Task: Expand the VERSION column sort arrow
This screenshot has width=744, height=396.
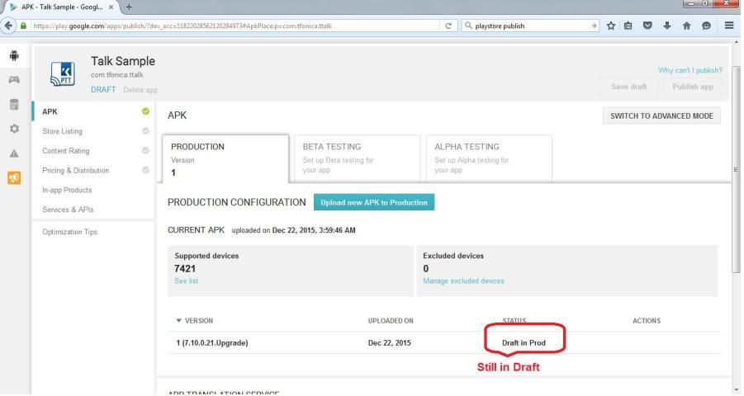Action: (180, 320)
